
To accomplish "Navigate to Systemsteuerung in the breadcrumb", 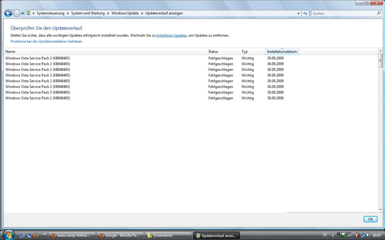I will 51,13.
